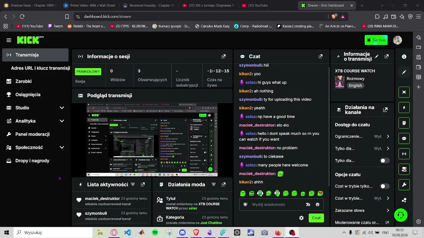Screen dimensions: 424x238
Task: Filter the Lista aktywności panel
Action: coord(133,184)
